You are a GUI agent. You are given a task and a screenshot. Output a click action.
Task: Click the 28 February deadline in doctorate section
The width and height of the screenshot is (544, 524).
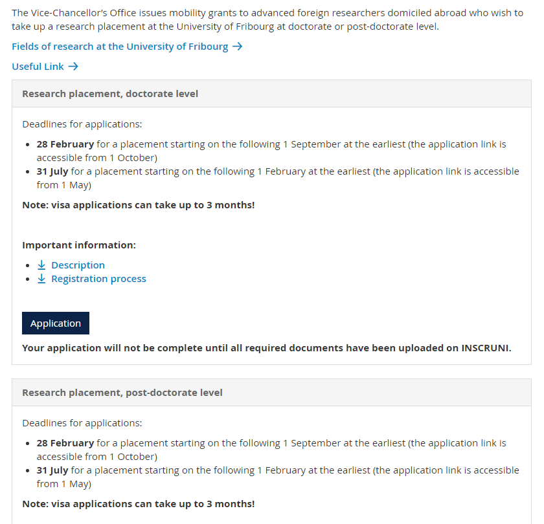[x=65, y=144]
